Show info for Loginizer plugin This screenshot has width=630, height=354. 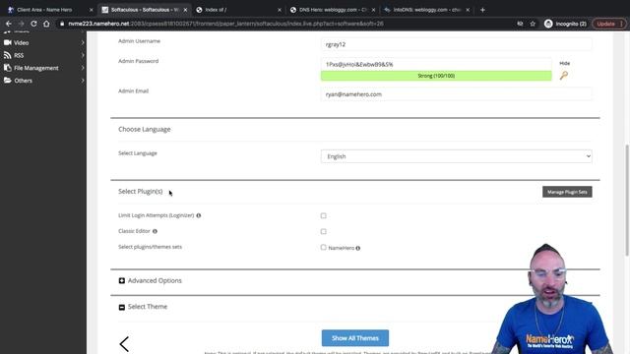[x=199, y=216]
